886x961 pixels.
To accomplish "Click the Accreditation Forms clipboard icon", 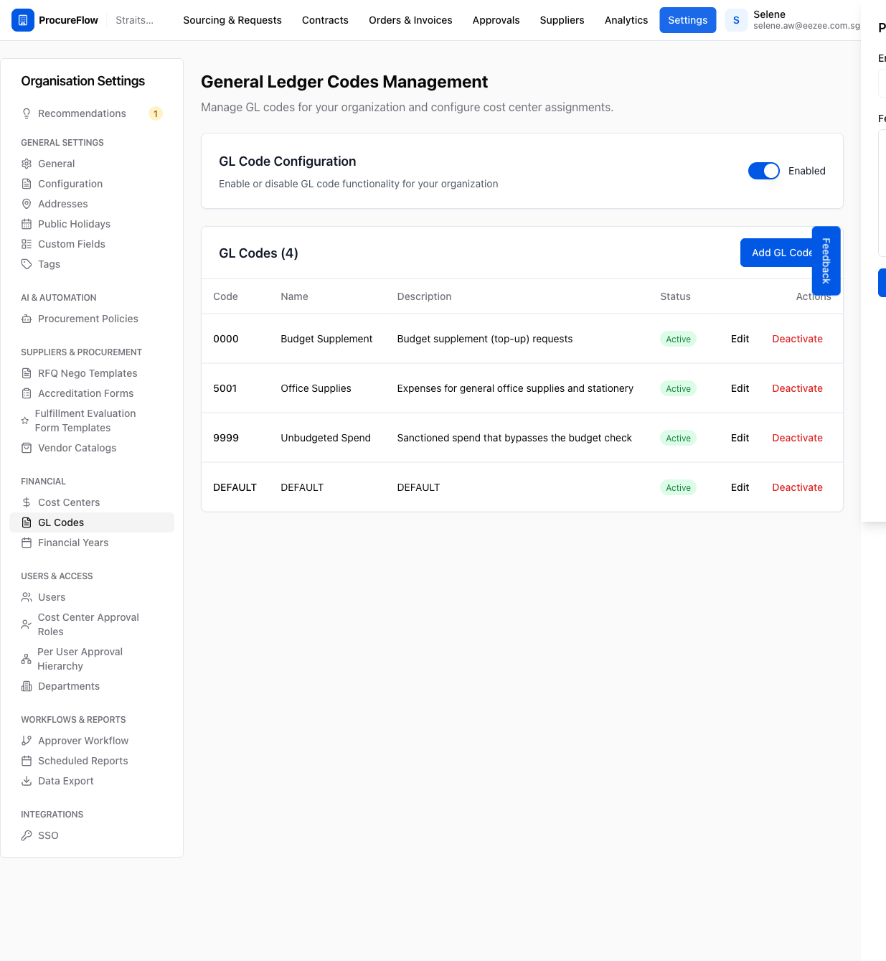I will pos(27,393).
